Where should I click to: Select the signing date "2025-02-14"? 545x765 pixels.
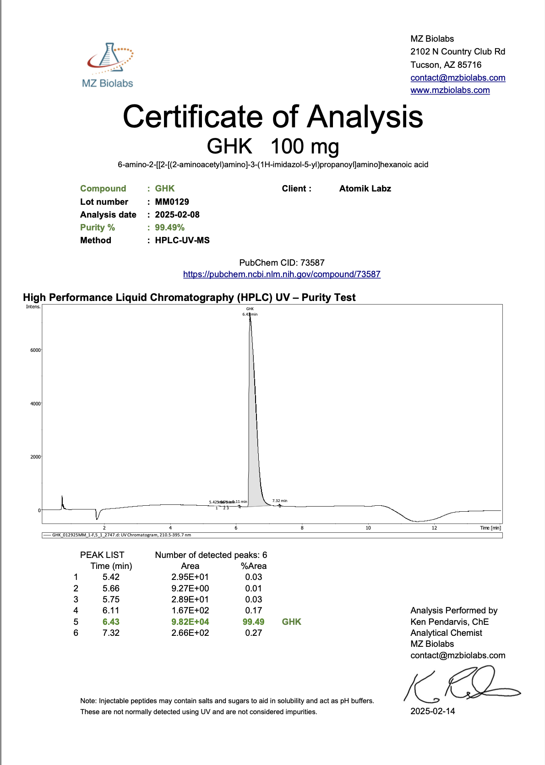click(x=433, y=711)
